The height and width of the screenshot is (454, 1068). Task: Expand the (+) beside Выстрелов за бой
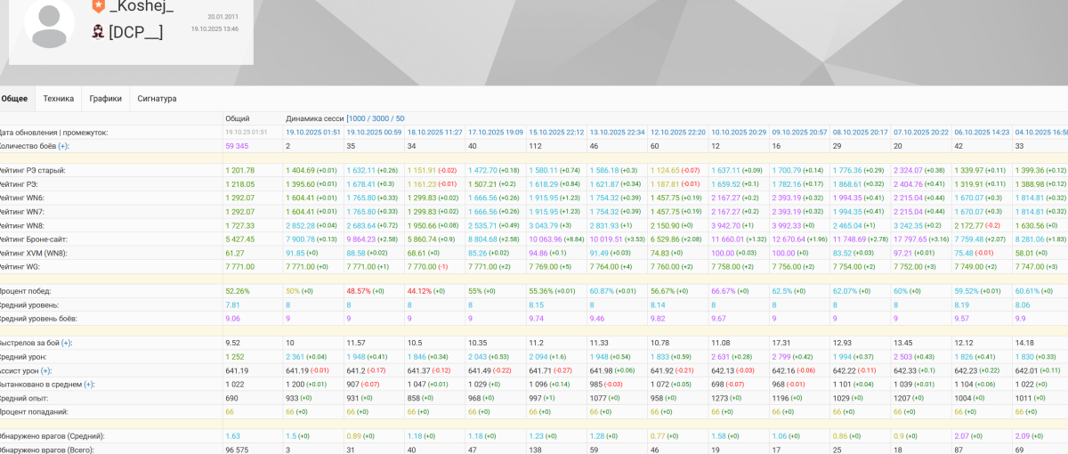(x=67, y=343)
